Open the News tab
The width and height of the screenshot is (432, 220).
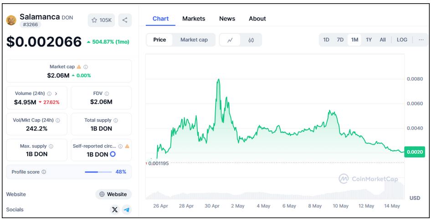pos(227,19)
